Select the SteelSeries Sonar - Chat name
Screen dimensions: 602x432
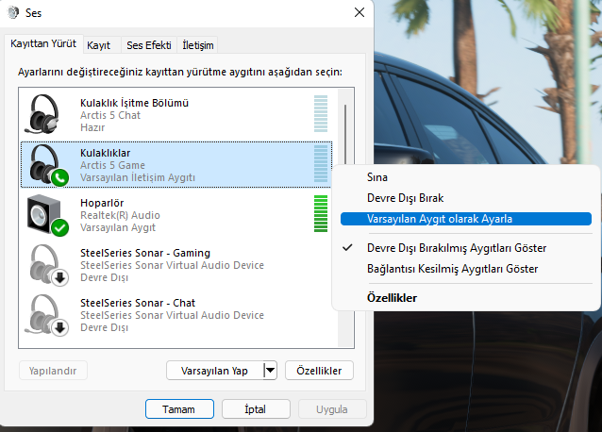(138, 303)
